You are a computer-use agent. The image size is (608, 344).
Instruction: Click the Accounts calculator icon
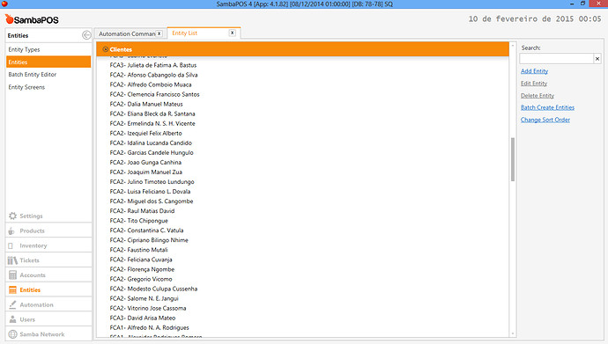(13, 275)
